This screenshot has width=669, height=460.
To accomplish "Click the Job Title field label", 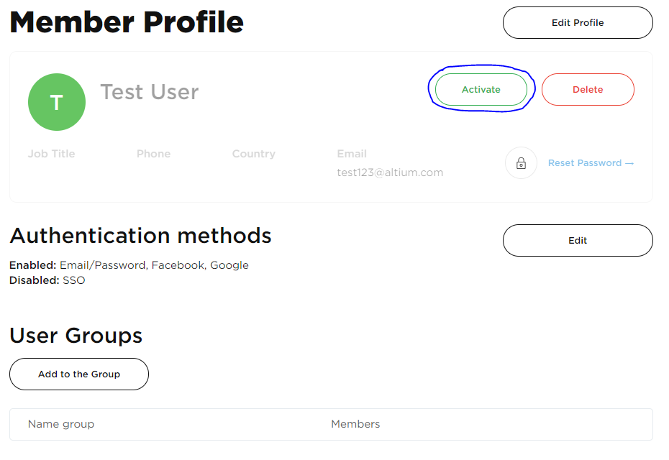I will [51, 154].
